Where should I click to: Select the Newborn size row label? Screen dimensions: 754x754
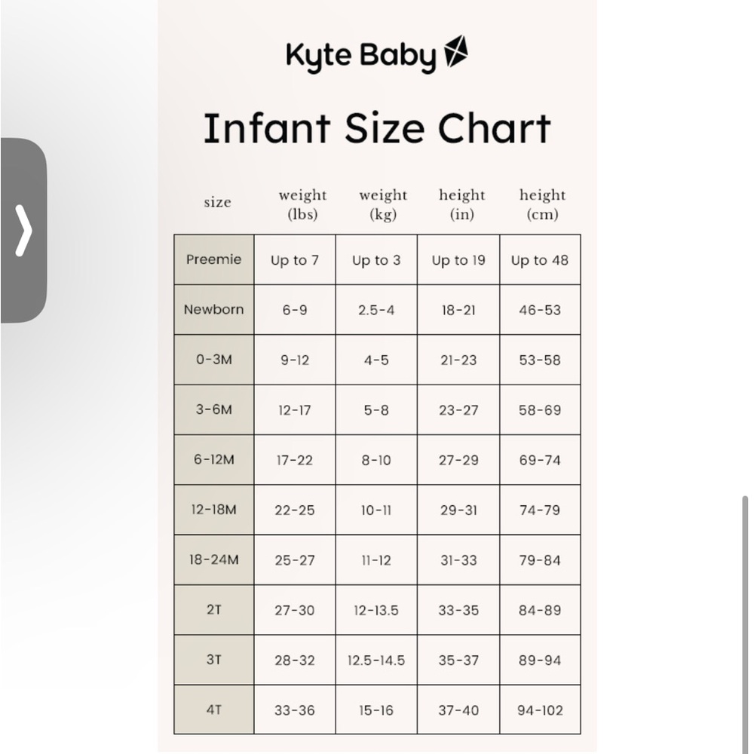pyautogui.click(x=213, y=309)
